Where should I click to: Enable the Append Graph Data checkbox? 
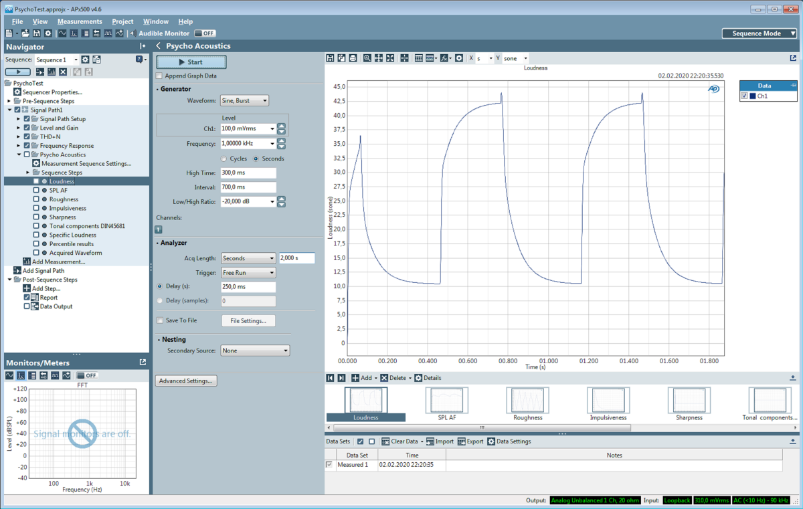coord(159,76)
